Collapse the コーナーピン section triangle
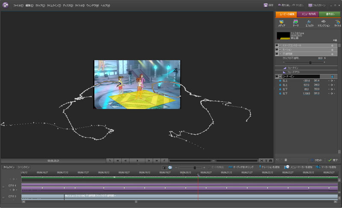 (280, 76)
